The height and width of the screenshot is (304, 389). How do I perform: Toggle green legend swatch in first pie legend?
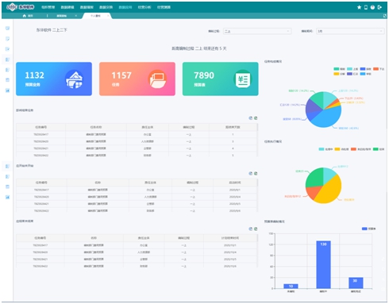(336, 69)
